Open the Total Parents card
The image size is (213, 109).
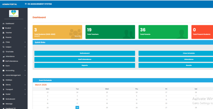(163, 32)
